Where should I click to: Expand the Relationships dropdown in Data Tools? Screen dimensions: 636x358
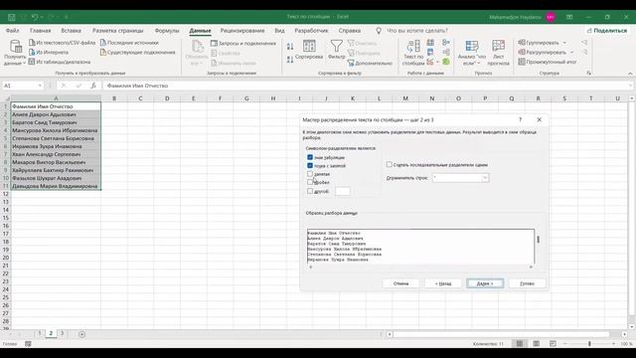[437, 62]
